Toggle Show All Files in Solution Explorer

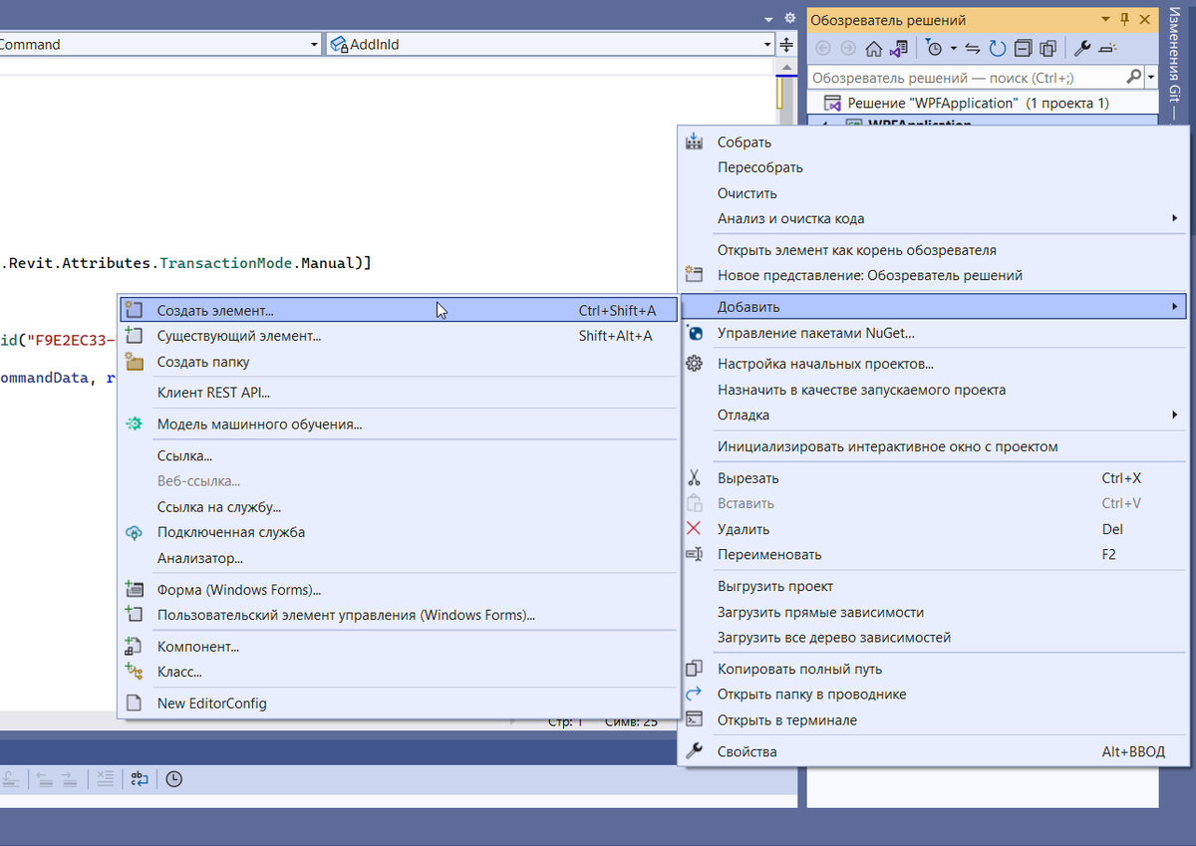1048,48
